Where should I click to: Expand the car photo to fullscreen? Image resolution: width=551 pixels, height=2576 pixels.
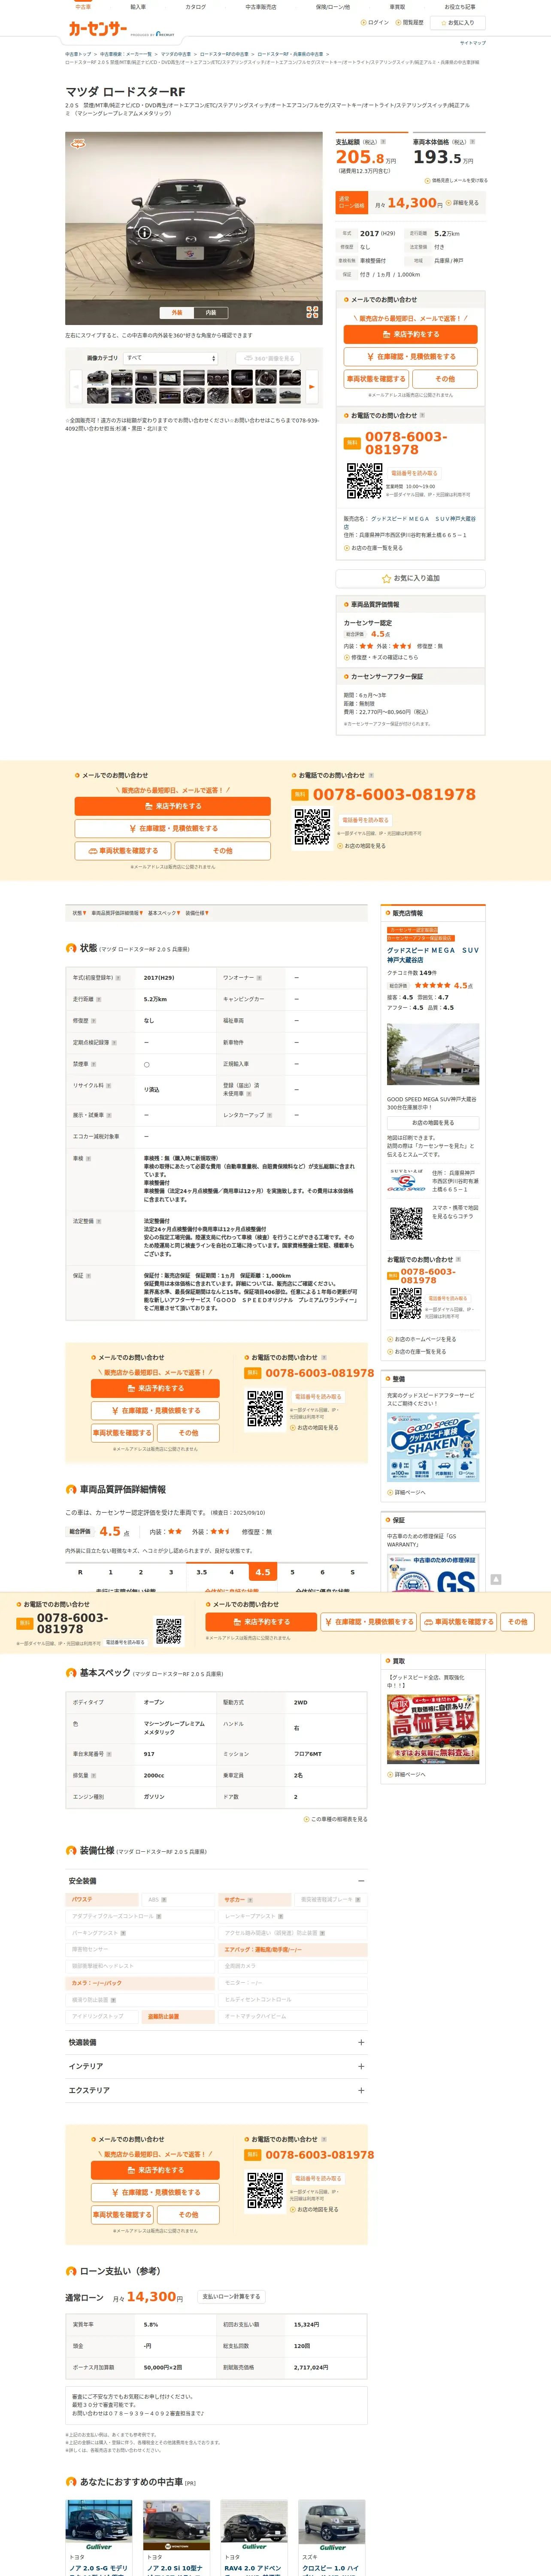[x=312, y=312]
